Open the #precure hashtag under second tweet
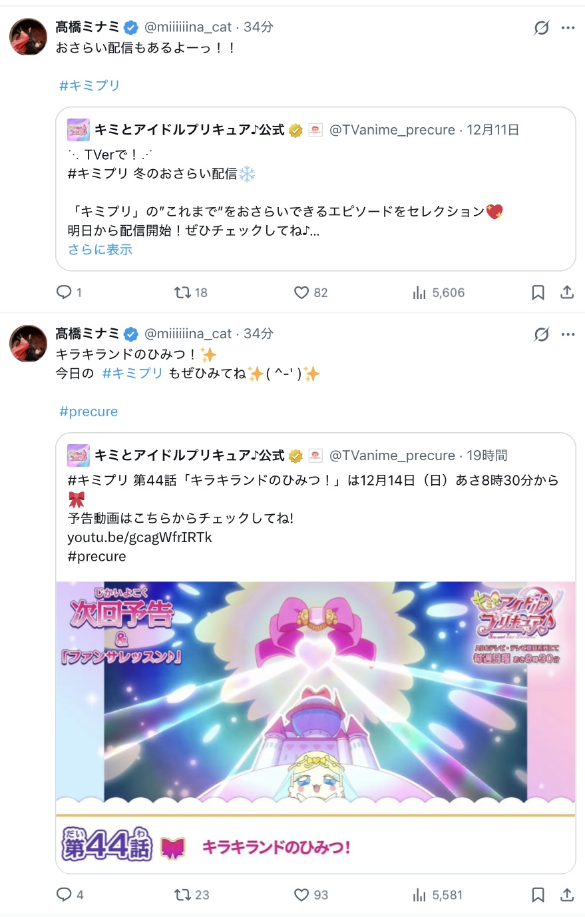Image resolution: width=585 pixels, height=917 pixels. pos(89,412)
